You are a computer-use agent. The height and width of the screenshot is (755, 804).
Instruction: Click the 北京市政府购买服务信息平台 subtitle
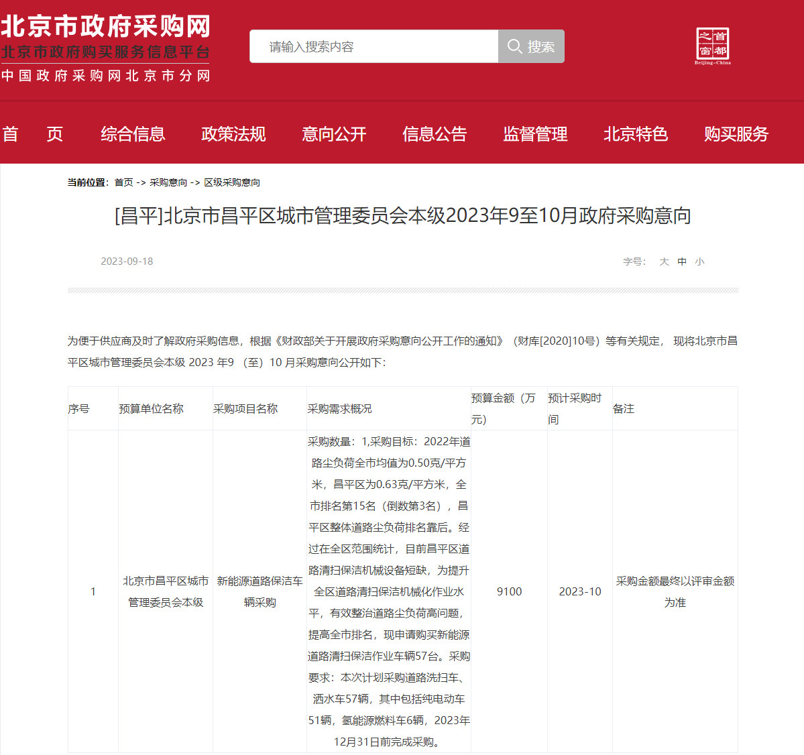coord(106,52)
